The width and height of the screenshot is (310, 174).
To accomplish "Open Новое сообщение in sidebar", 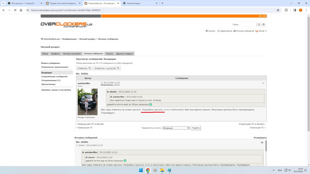I will [50, 63].
